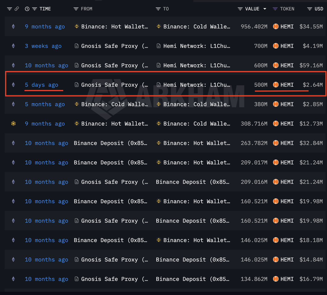
Task: Open the FROM column filter
Action: (76, 9)
